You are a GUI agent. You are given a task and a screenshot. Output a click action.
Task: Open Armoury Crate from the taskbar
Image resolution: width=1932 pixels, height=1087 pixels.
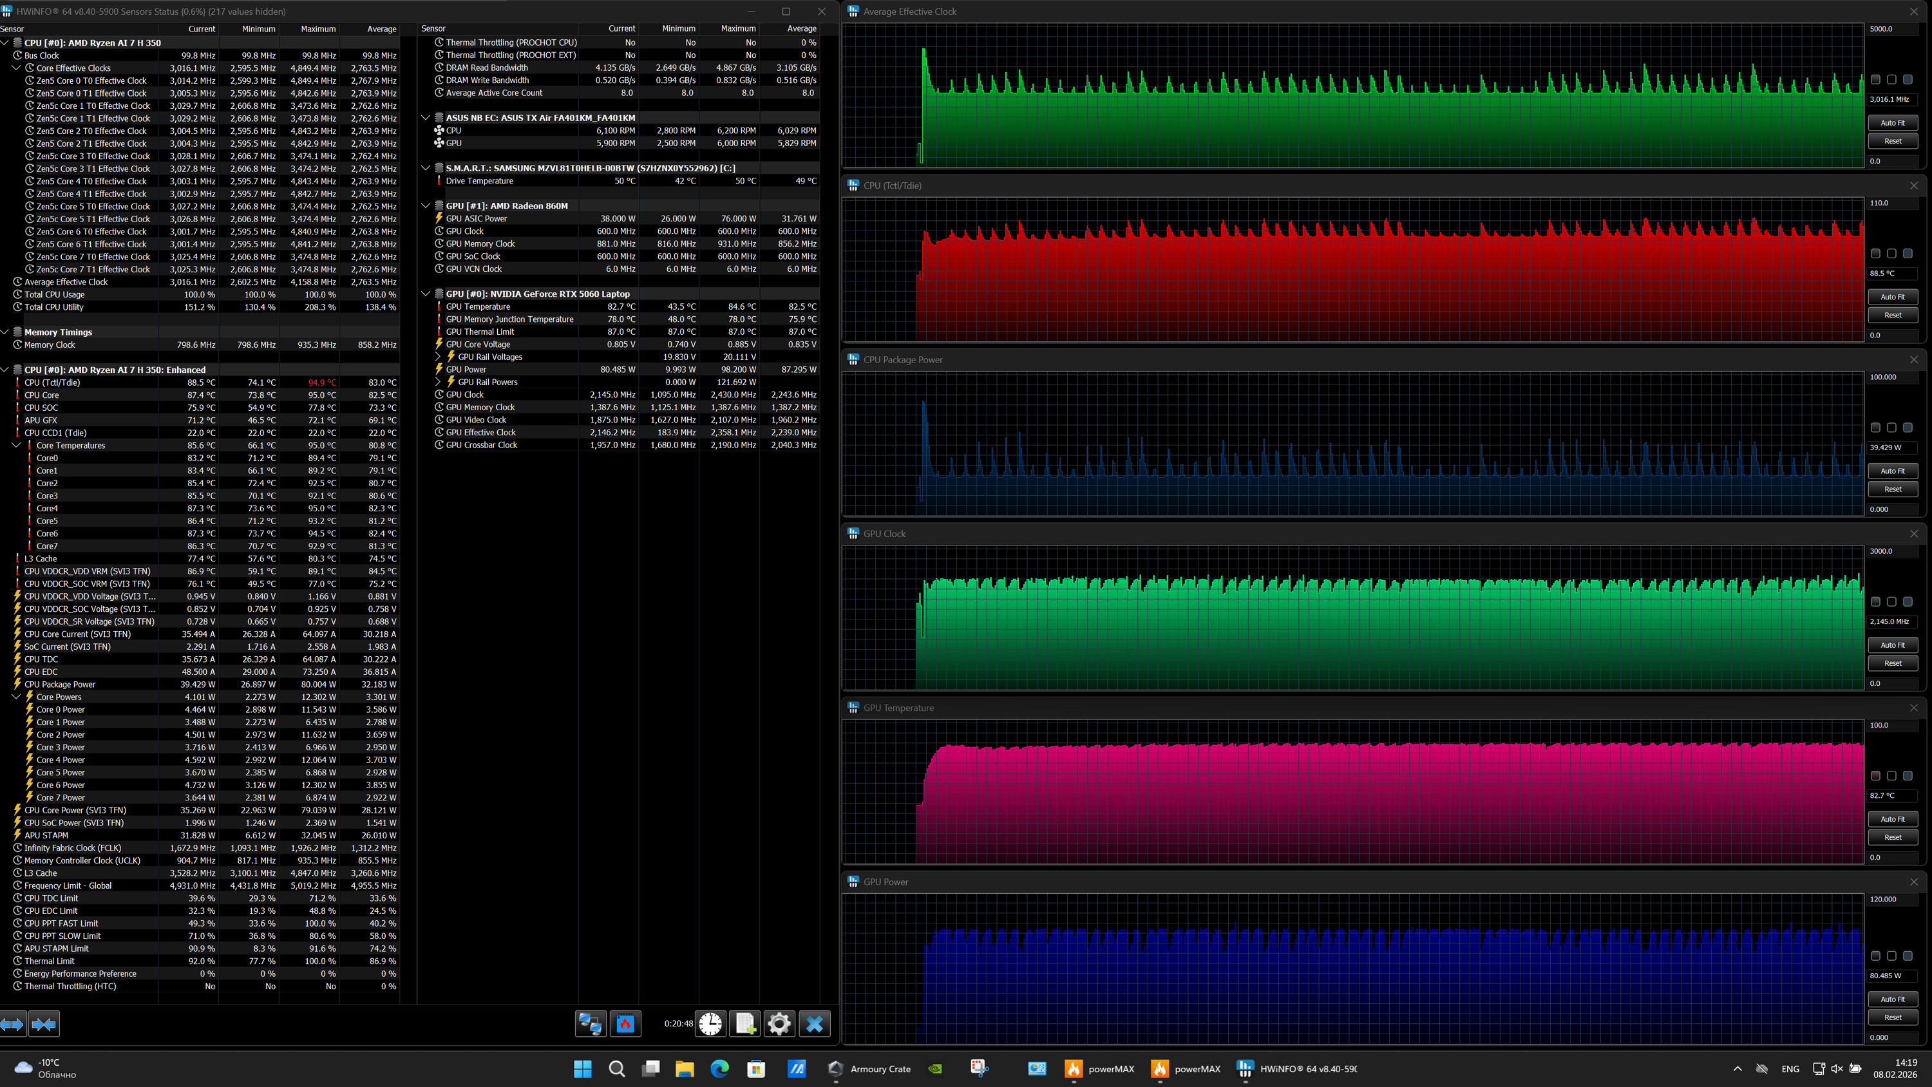pyautogui.click(x=870, y=1069)
